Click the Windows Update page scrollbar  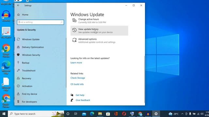[144, 79]
